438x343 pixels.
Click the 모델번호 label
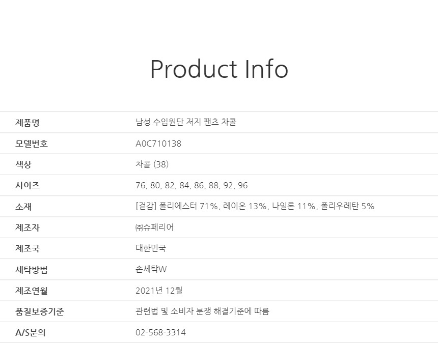click(x=31, y=144)
